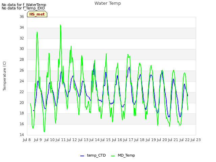The width and height of the screenshot is (216, 162).
Task: Click the Jul 9 x-axis tick label
Action: coord(38,140)
